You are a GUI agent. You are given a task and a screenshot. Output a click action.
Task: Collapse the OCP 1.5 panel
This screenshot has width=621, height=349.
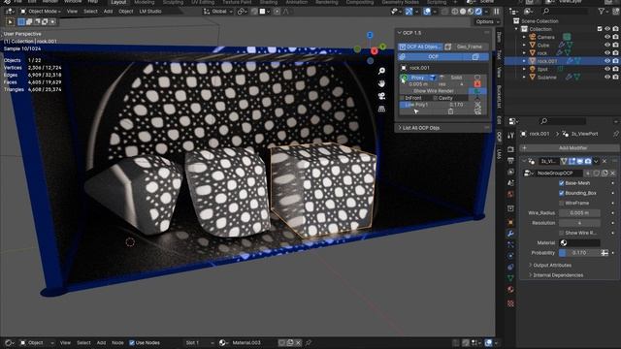[x=400, y=33]
